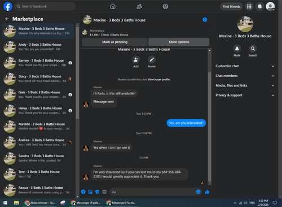Expand Chat members section

coord(245,76)
